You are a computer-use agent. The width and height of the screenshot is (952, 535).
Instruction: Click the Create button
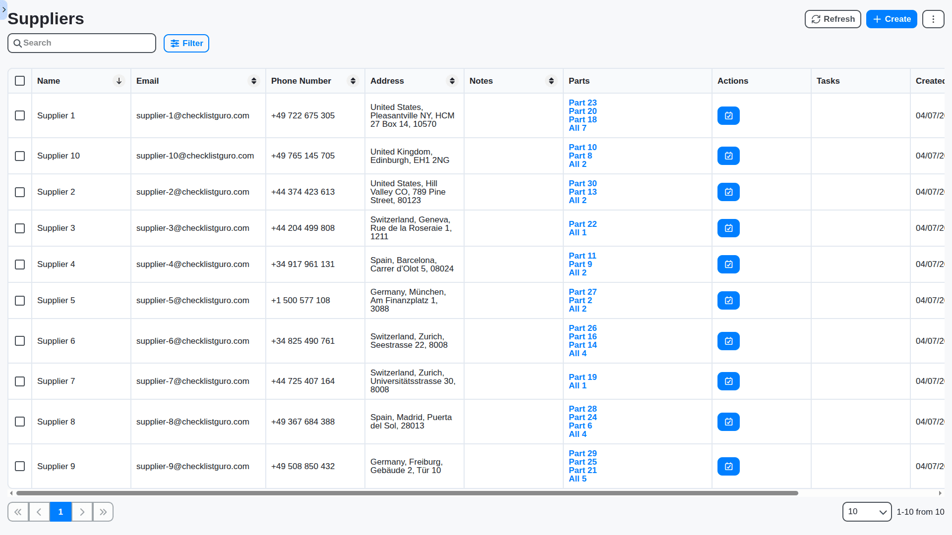click(x=891, y=19)
